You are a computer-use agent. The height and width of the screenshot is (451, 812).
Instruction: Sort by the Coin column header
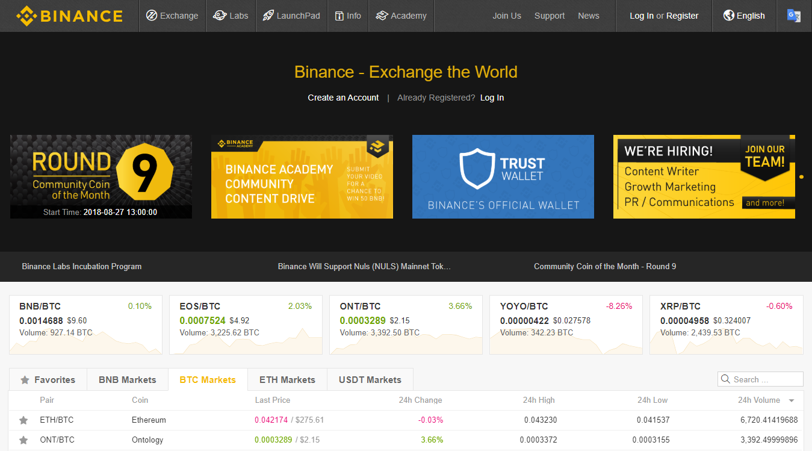tap(140, 400)
